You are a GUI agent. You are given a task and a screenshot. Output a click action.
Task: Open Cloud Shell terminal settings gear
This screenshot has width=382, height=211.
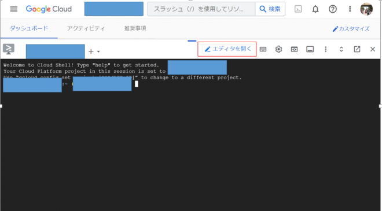[x=278, y=49]
